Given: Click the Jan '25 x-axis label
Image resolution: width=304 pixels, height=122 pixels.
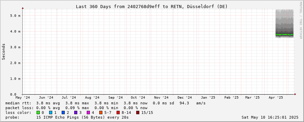Looking at the screenshot, I should point(208,98).
